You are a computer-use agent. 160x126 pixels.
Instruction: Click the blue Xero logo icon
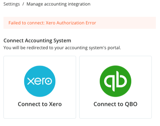coord(40,81)
